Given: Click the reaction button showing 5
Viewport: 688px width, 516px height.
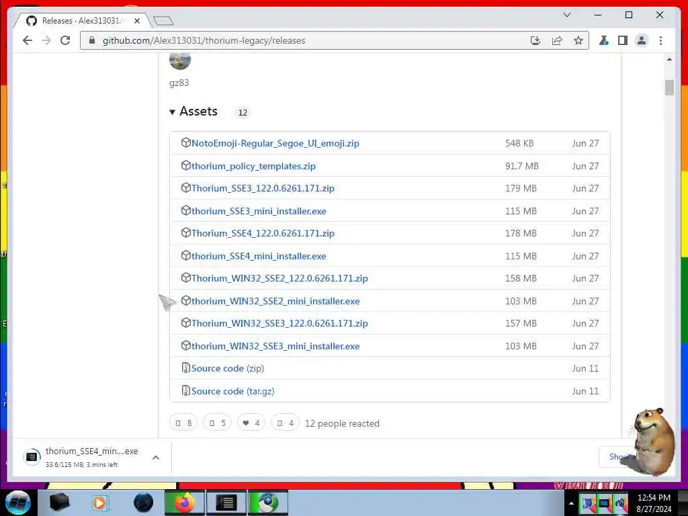Looking at the screenshot, I should point(217,423).
